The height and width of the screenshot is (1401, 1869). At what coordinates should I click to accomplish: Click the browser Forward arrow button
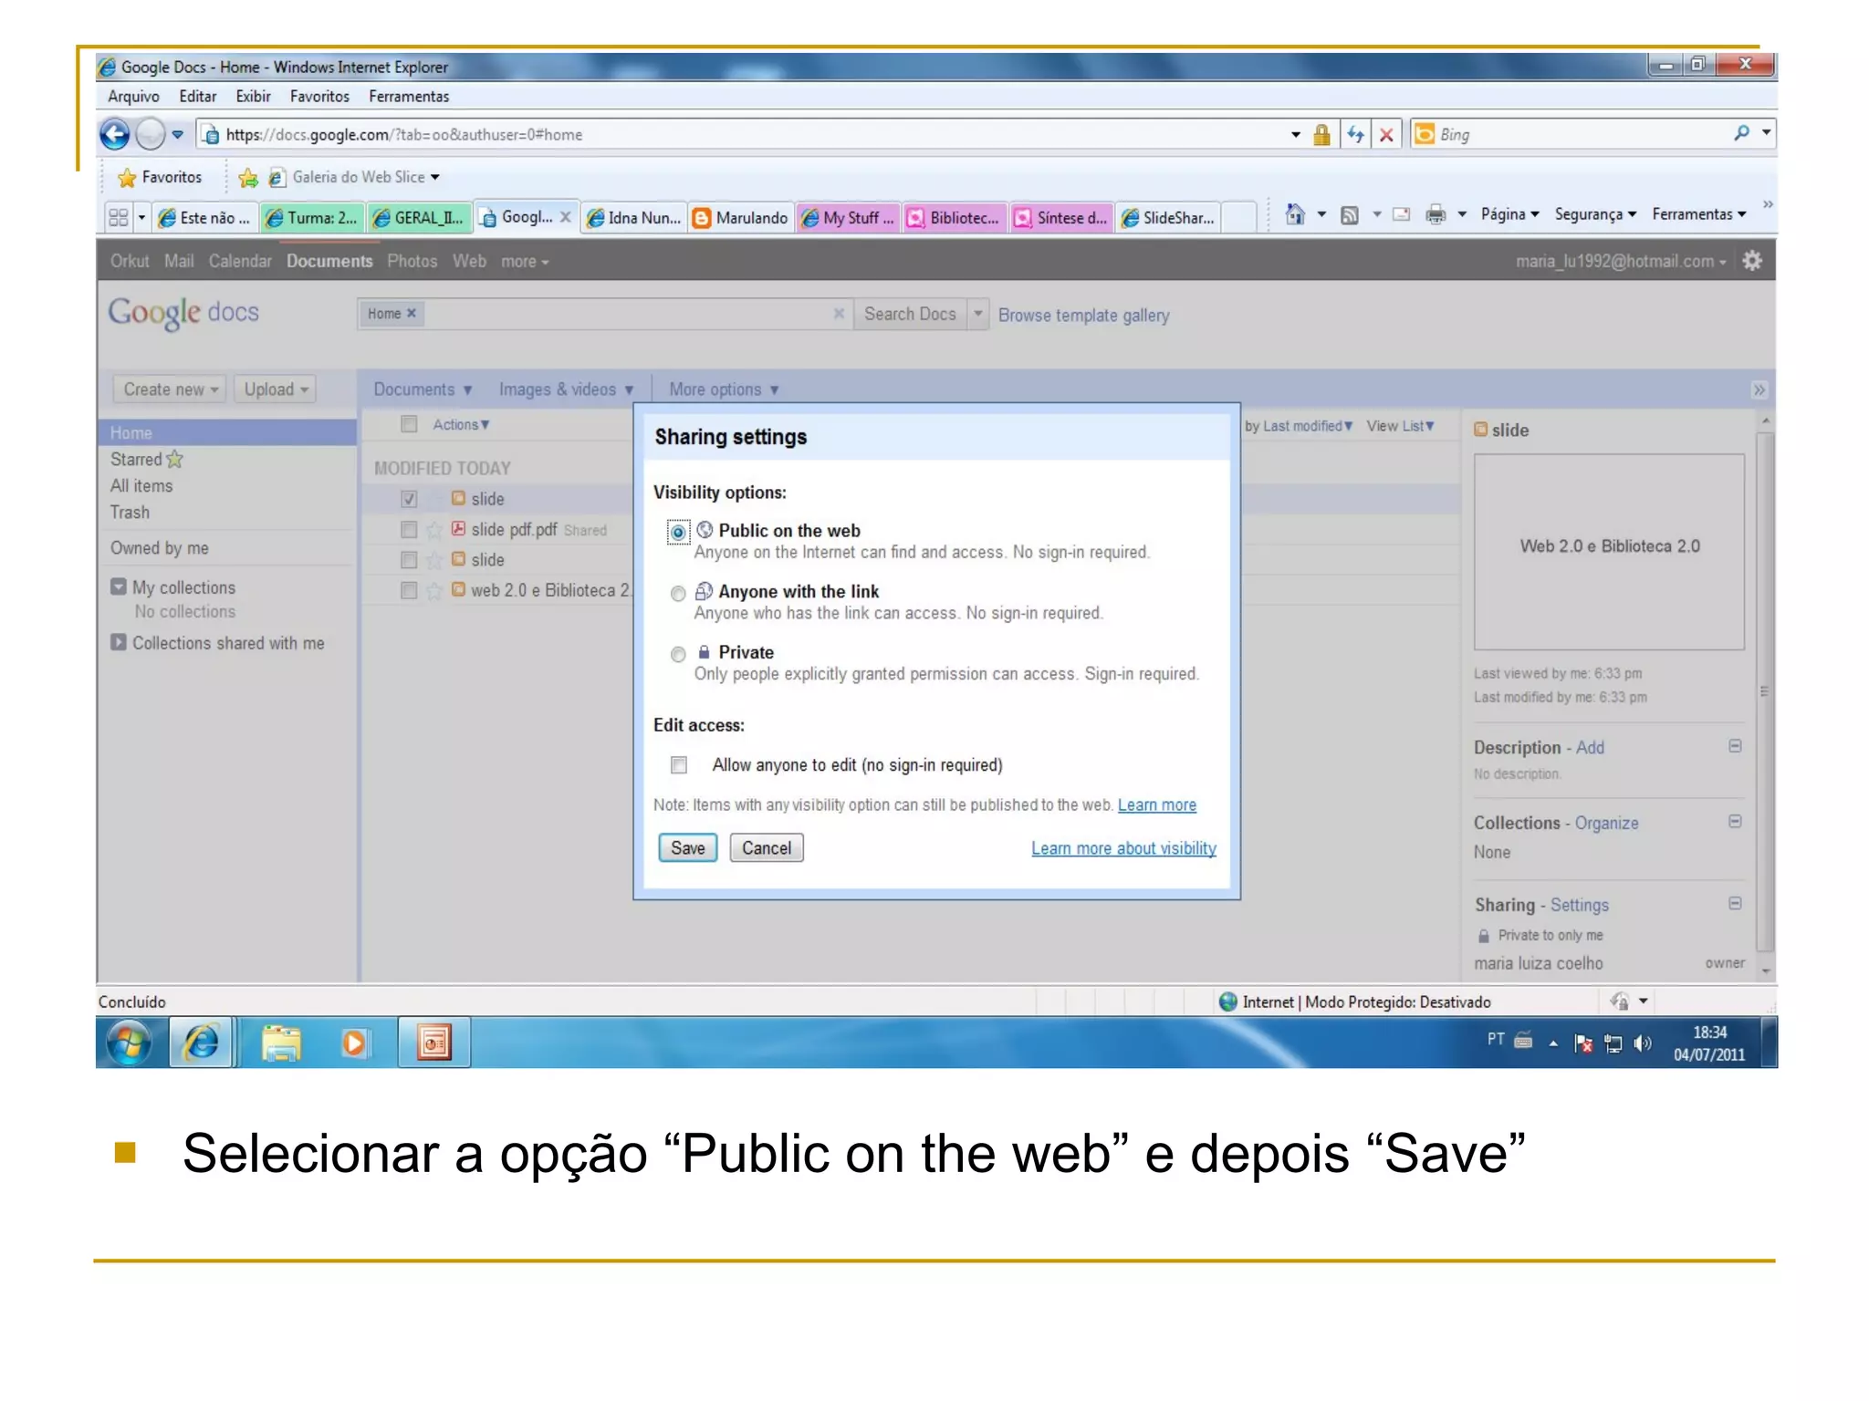[x=150, y=135]
